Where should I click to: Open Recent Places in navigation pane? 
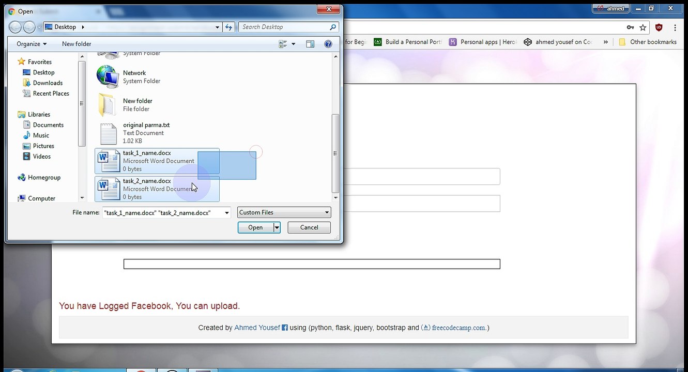[x=51, y=94]
